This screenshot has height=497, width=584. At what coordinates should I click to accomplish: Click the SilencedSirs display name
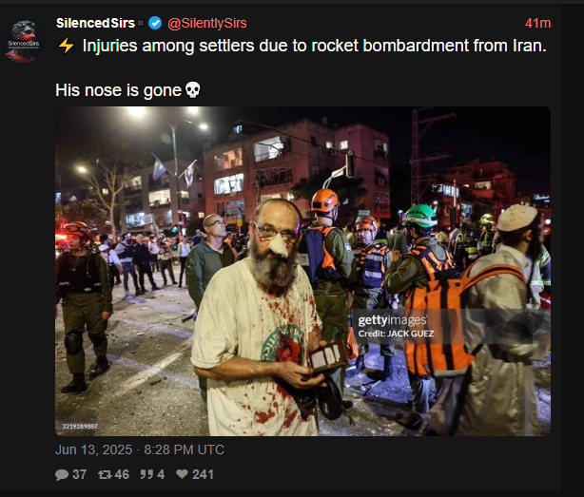coord(95,23)
